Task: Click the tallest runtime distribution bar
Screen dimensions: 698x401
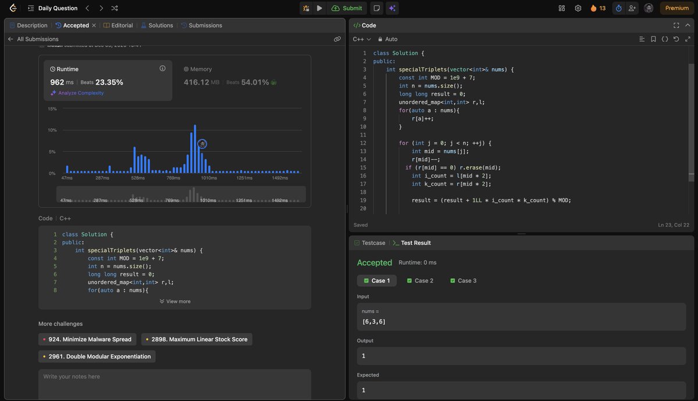Action: (195, 149)
